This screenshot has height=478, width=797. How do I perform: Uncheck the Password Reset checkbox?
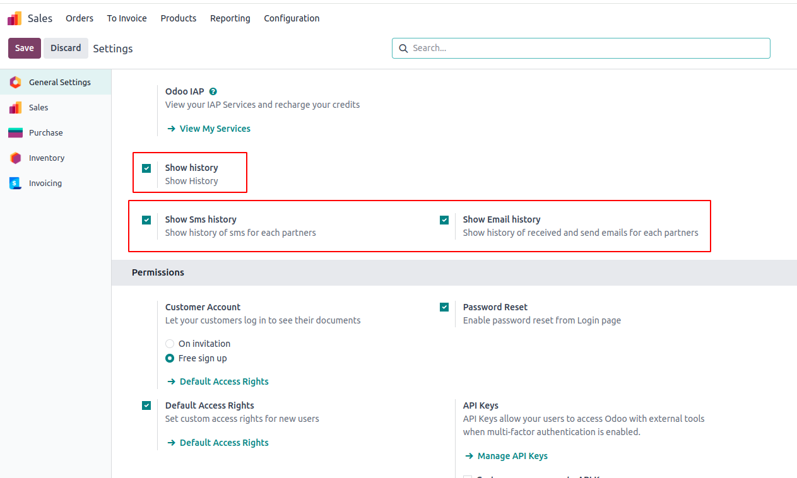pos(444,307)
